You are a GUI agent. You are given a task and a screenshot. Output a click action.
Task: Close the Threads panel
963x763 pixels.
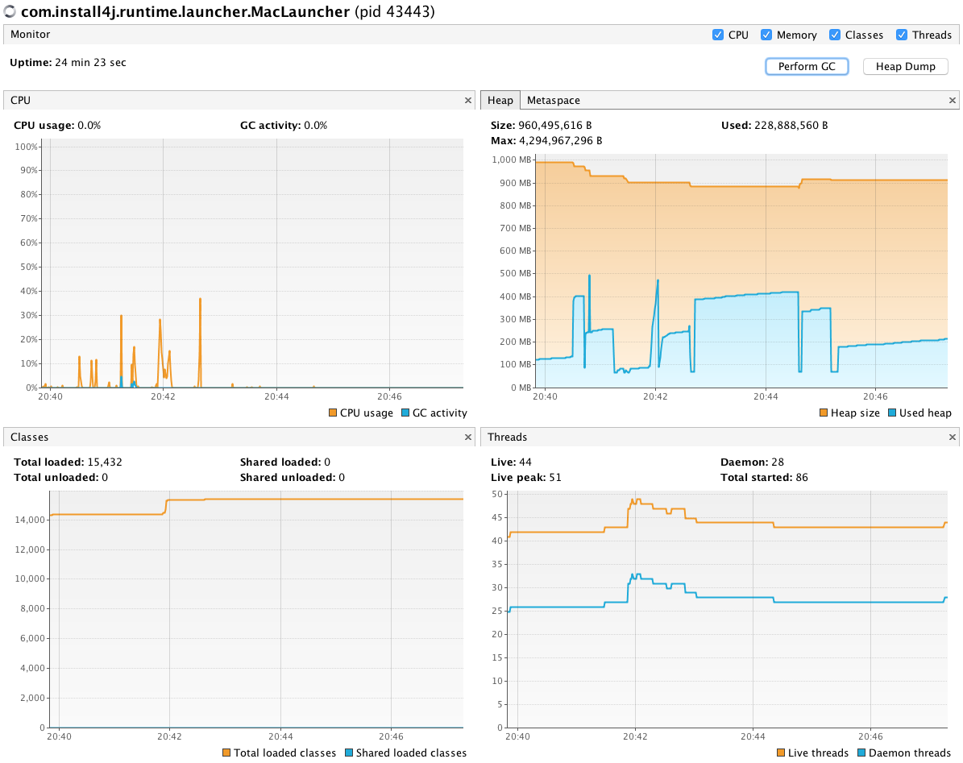pyautogui.click(x=953, y=437)
